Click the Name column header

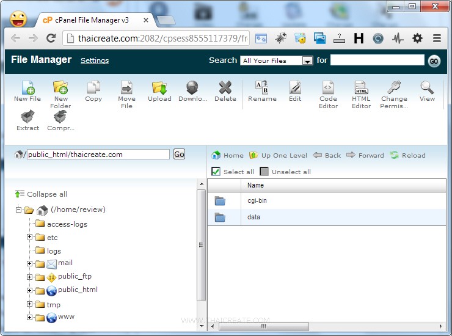343,185
